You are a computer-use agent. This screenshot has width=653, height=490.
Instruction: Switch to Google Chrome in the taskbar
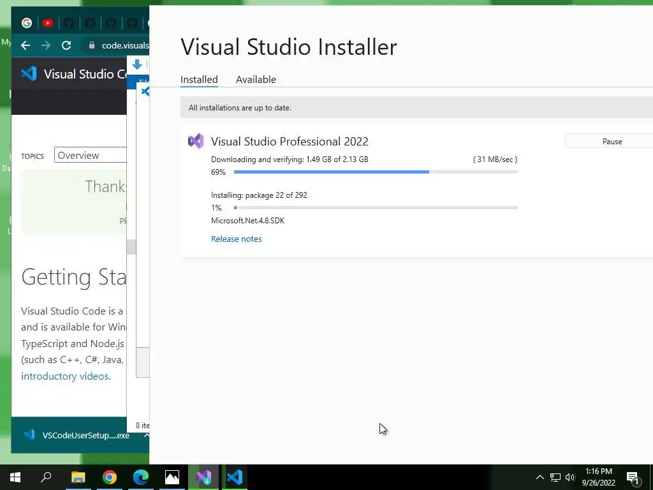pyautogui.click(x=110, y=477)
